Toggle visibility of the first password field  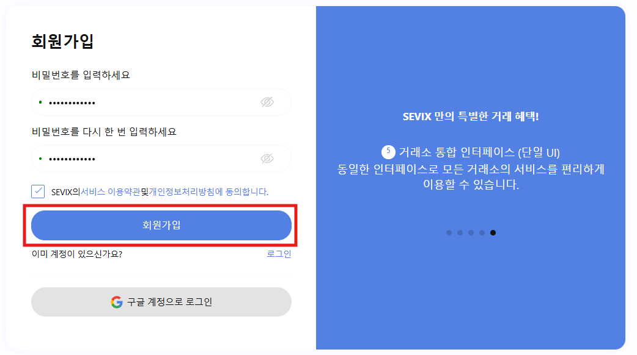tap(267, 102)
